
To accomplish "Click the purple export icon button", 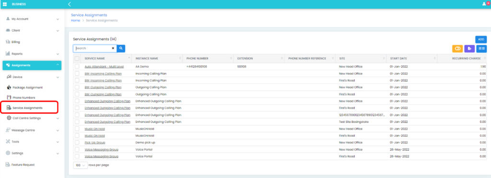I will click(x=469, y=48).
